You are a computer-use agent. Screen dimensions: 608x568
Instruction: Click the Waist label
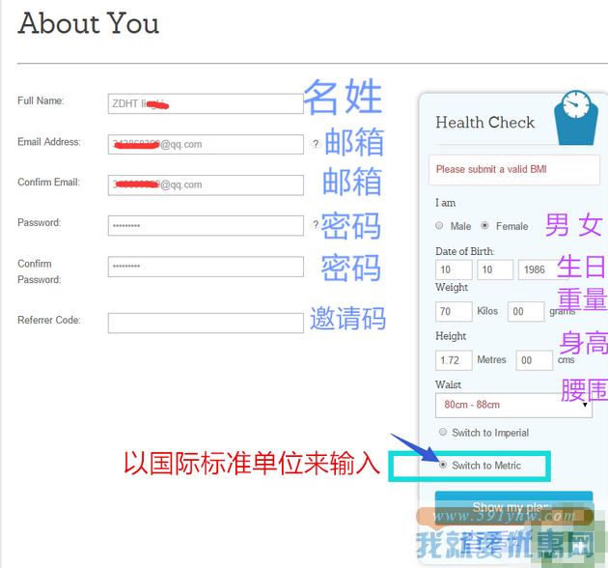[x=448, y=384]
